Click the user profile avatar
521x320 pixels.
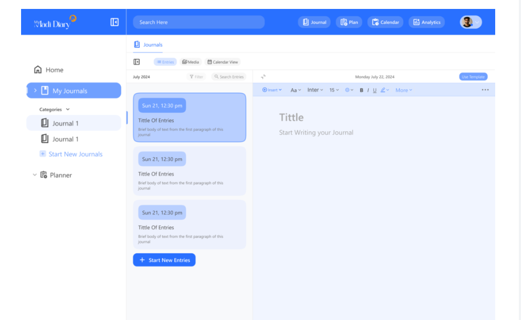(467, 22)
